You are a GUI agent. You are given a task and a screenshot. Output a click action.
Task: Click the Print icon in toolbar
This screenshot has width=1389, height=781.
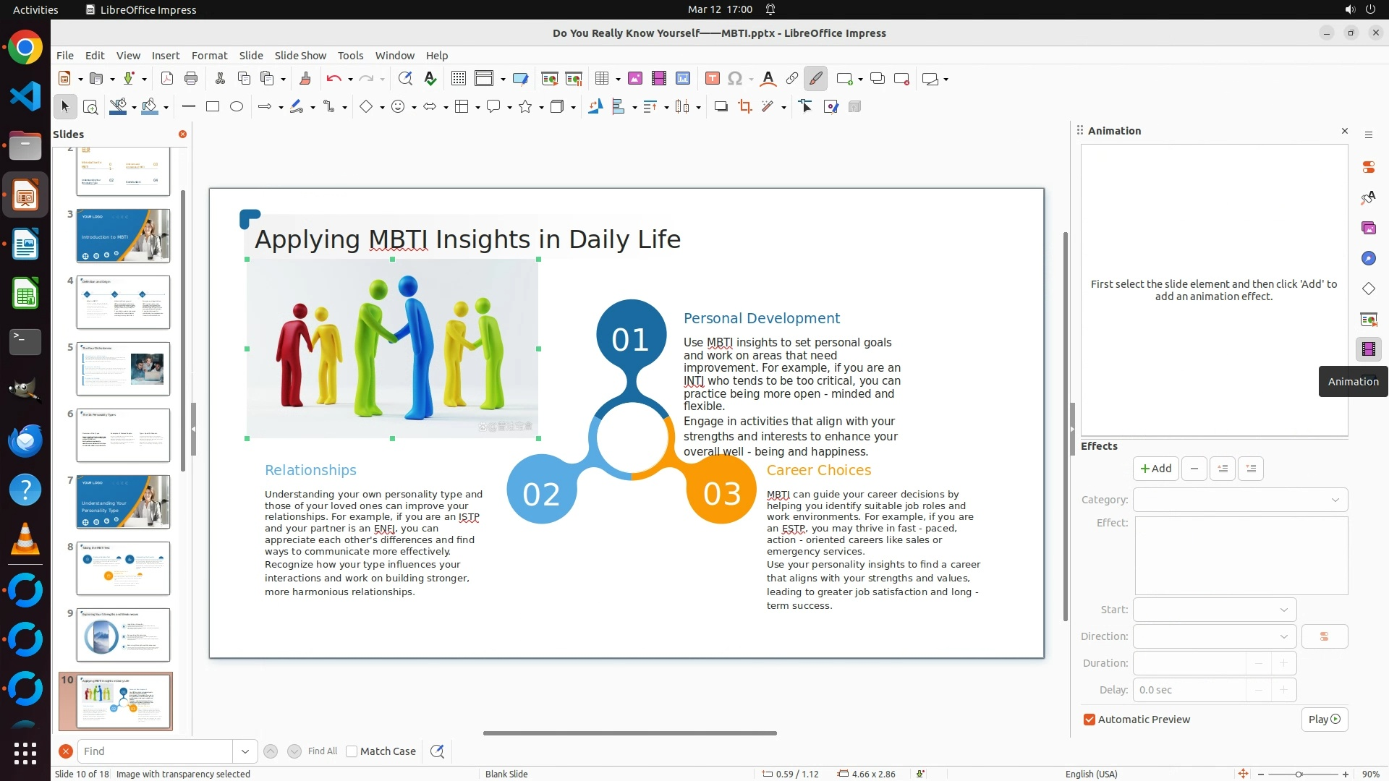pyautogui.click(x=191, y=79)
